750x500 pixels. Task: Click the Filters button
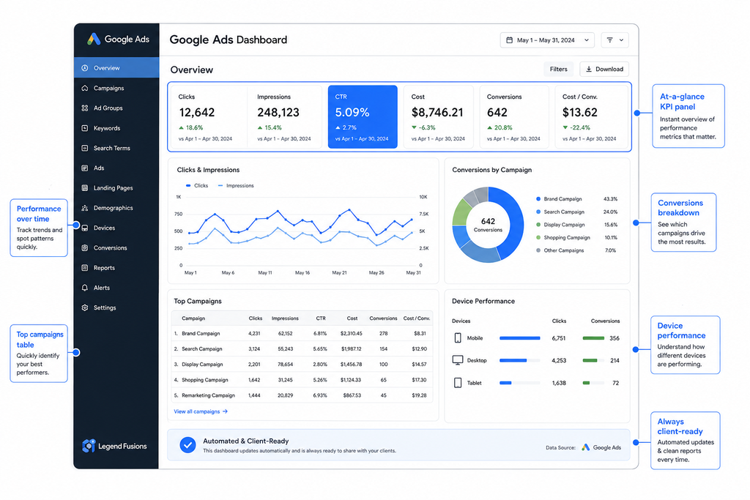pyautogui.click(x=558, y=70)
